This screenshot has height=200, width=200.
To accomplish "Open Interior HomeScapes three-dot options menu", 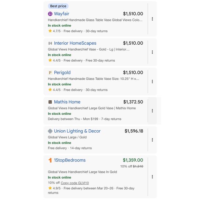I will coord(152,52).
